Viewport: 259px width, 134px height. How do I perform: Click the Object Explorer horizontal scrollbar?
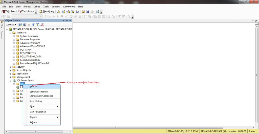(x=38, y=132)
